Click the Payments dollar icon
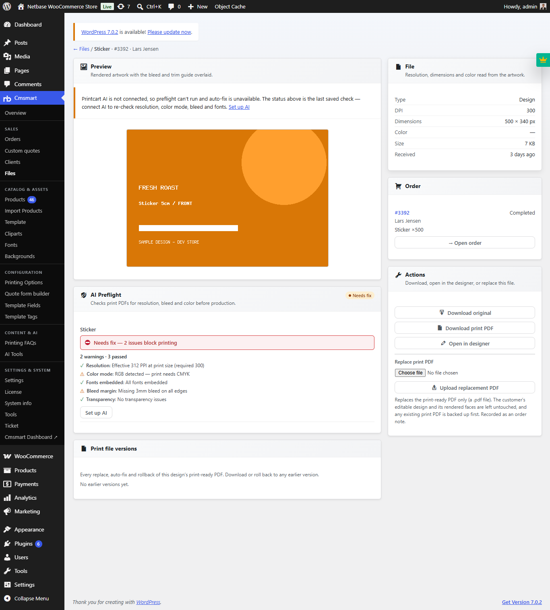The width and height of the screenshot is (550, 610). point(7,484)
